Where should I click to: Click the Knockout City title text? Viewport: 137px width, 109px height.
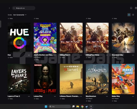click(x=117, y=55)
